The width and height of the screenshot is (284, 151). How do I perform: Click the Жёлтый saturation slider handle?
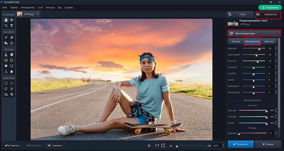coord(258,61)
